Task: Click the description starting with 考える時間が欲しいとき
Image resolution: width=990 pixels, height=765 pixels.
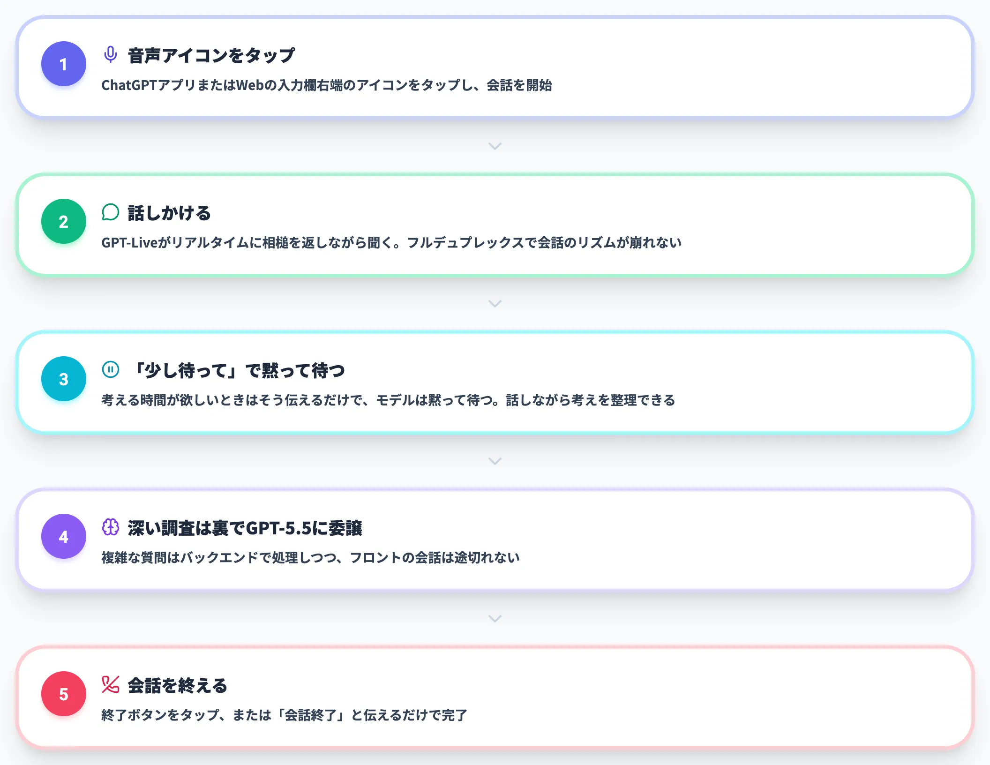Action: (x=388, y=400)
